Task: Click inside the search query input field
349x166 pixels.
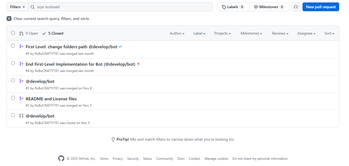Action: [109, 7]
